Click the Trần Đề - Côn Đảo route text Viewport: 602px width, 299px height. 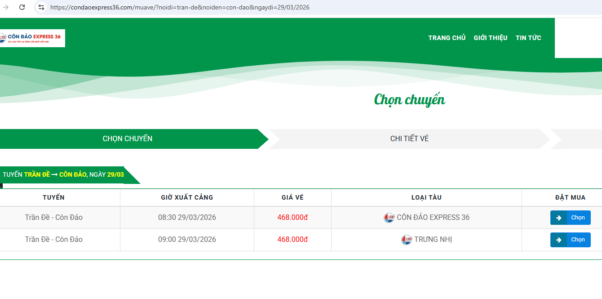tap(54, 217)
